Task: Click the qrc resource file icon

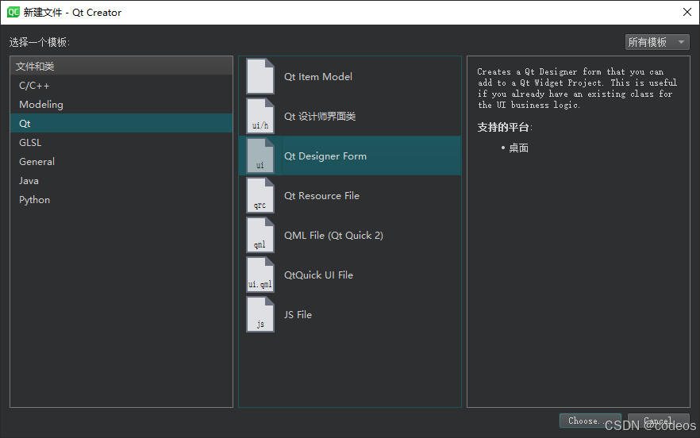Action: pos(260,195)
